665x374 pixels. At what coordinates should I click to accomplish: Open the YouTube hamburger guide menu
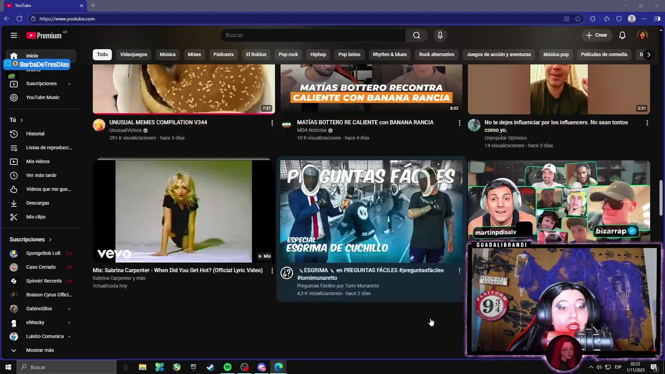pos(14,35)
